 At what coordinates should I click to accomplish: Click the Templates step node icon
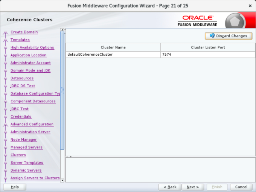coord(6,40)
